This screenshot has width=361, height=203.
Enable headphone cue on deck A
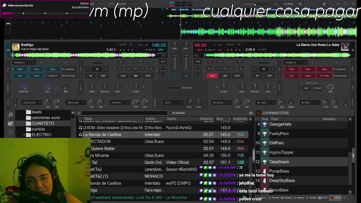tap(175, 76)
